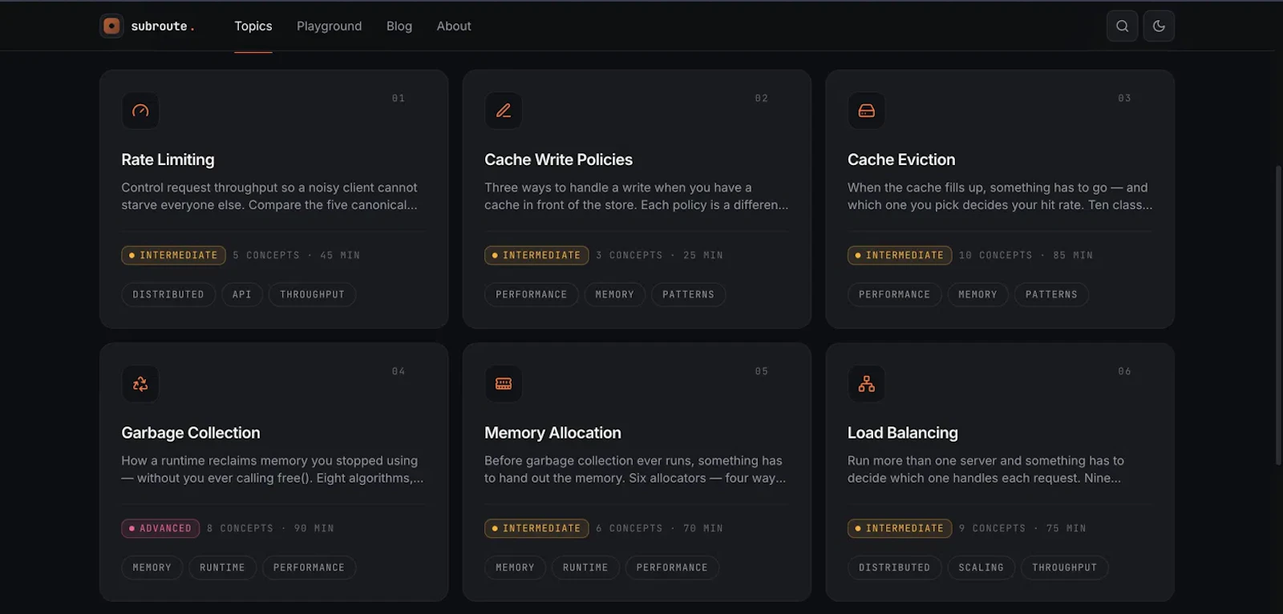Click '8 CONCEPTS · 90 MIN' text
Screen dimensions: 1283x614
270,528
